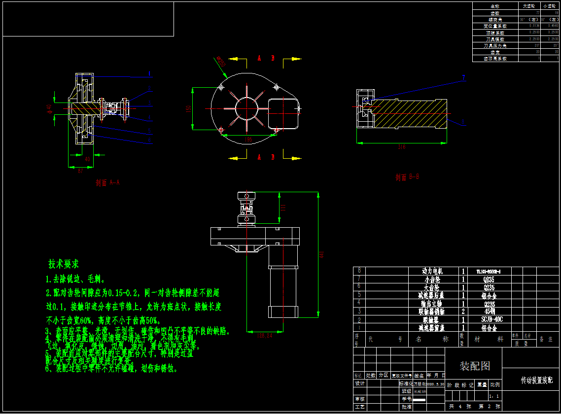
Task: Click the '195' dimension in front view
Action: pos(248,139)
